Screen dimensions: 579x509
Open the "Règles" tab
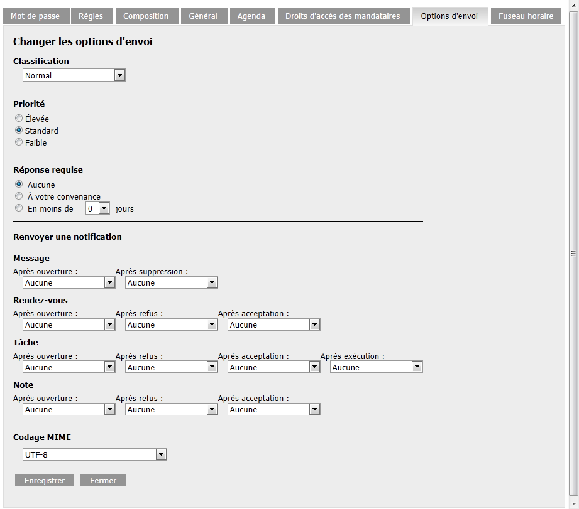tap(92, 16)
